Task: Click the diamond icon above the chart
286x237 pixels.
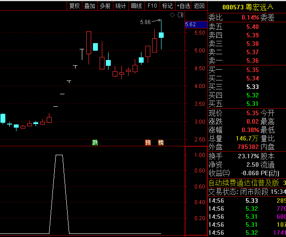Action: (173, 15)
